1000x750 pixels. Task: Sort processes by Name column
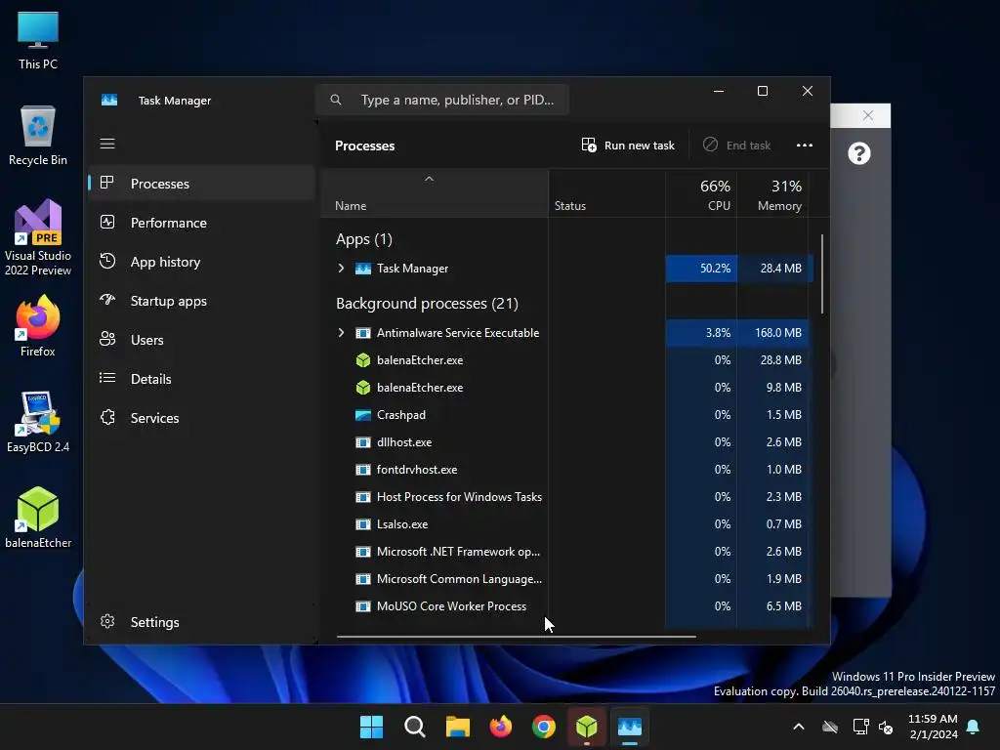(x=435, y=194)
